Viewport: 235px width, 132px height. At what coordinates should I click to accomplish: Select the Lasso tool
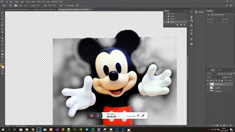2,19
